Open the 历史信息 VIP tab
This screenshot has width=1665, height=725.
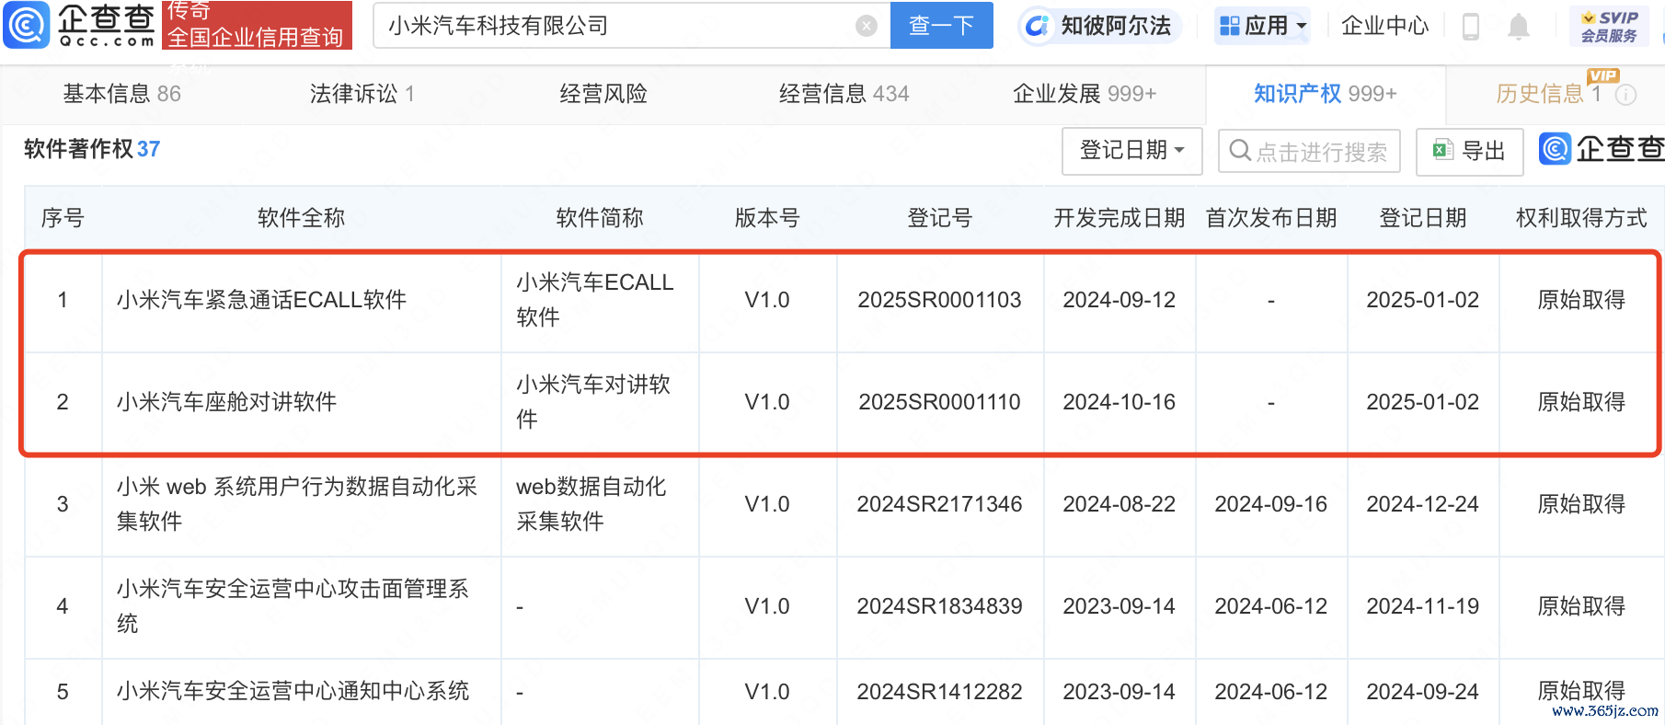click(x=1549, y=94)
